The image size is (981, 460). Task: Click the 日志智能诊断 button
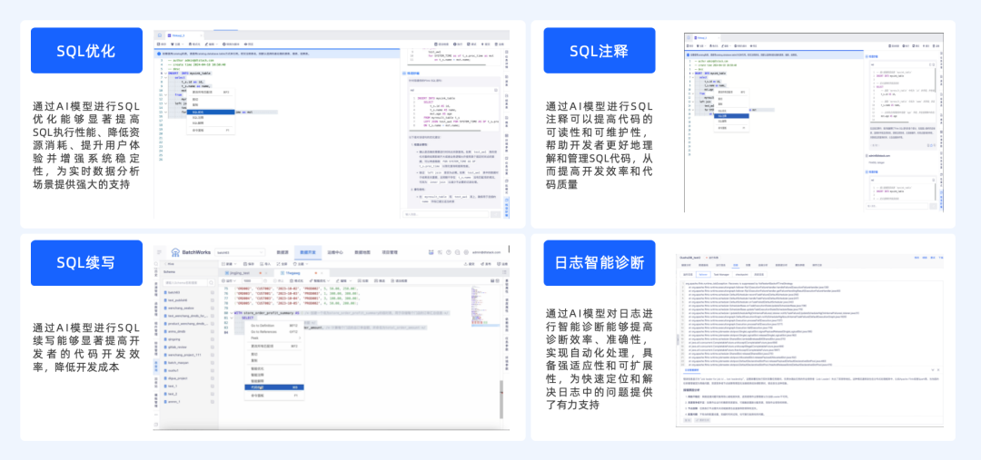click(599, 263)
